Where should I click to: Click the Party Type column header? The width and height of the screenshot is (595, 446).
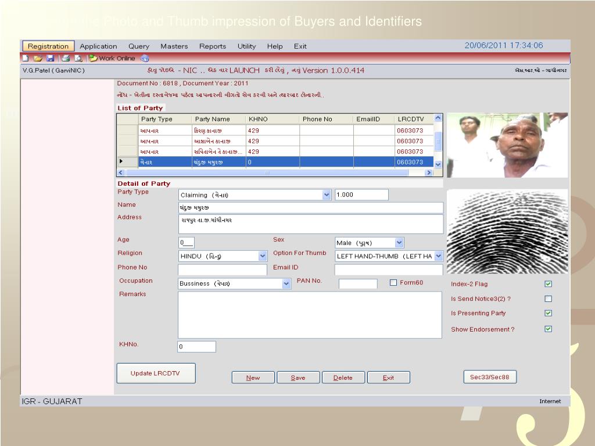pyautogui.click(x=165, y=119)
